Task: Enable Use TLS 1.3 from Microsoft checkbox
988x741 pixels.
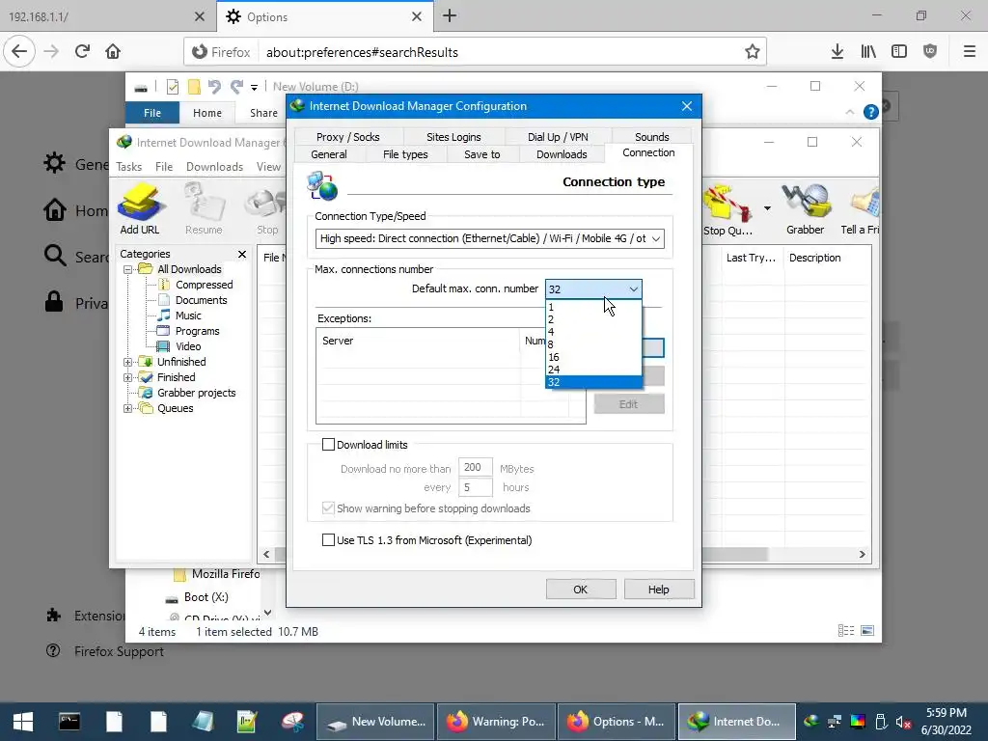Action: [328, 540]
